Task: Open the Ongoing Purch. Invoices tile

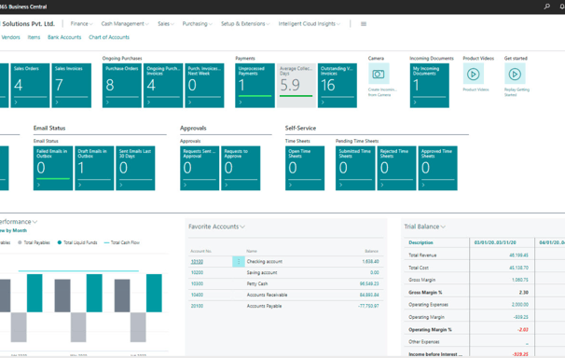Action: point(163,86)
